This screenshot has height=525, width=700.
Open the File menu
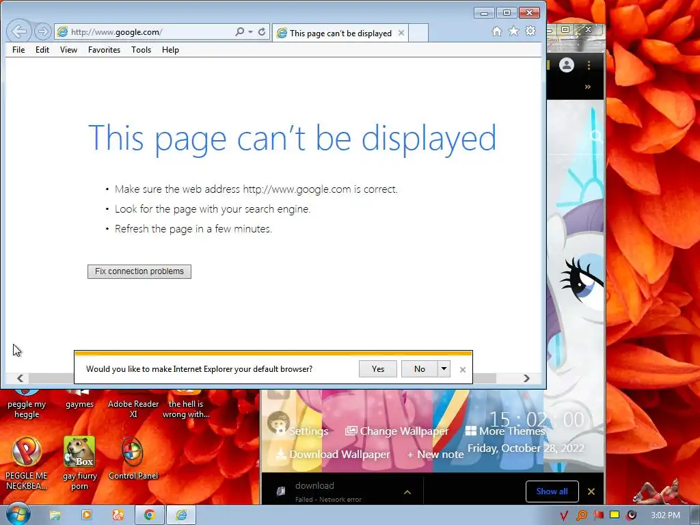click(x=18, y=50)
